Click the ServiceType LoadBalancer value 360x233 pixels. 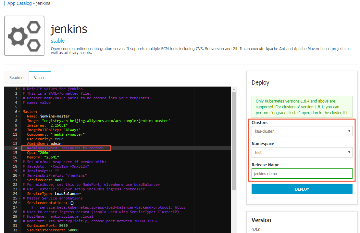tap(68, 194)
